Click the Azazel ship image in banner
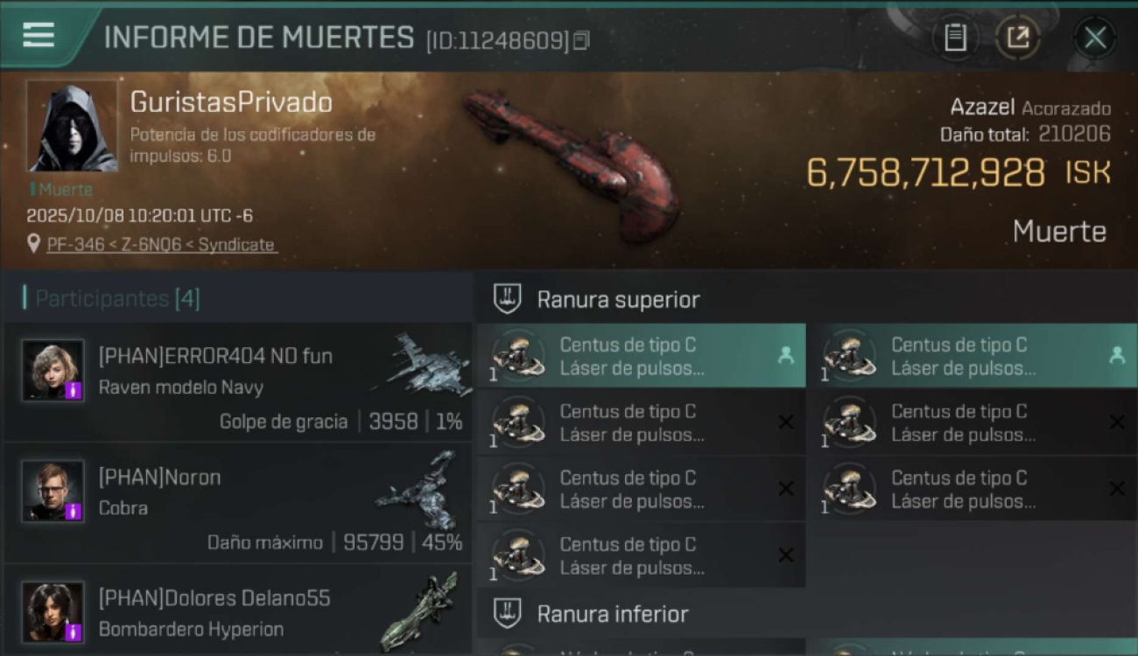The height and width of the screenshot is (656, 1138). [573, 164]
